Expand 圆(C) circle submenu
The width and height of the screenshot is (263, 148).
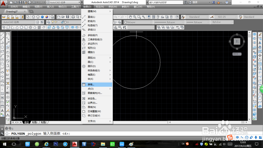97,62
